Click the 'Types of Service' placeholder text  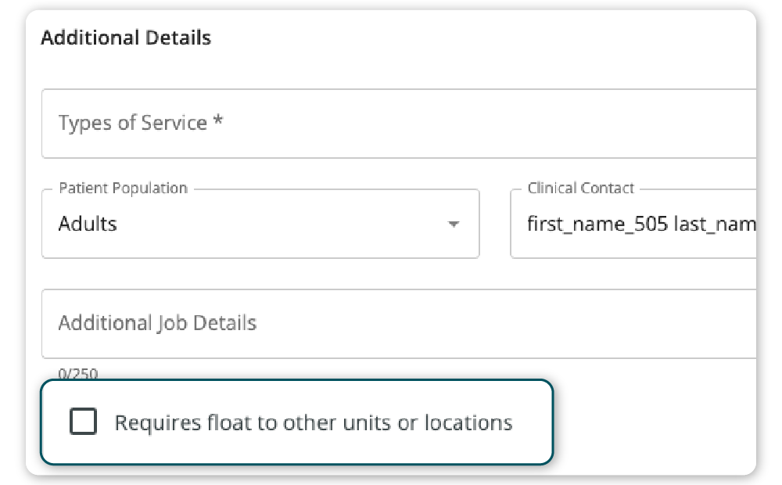[132, 124]
